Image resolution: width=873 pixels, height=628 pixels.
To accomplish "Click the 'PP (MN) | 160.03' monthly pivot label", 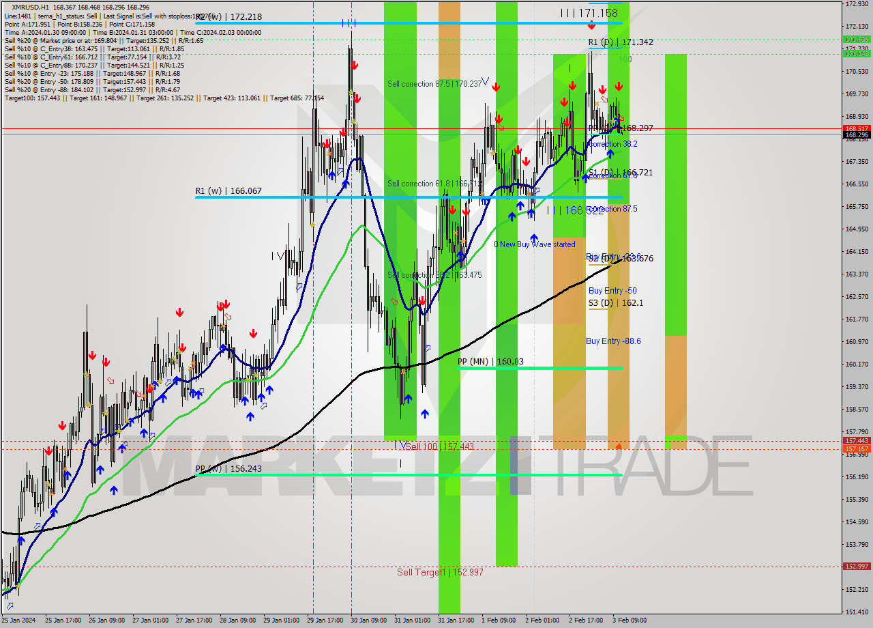I will click(x=490, y=362).
